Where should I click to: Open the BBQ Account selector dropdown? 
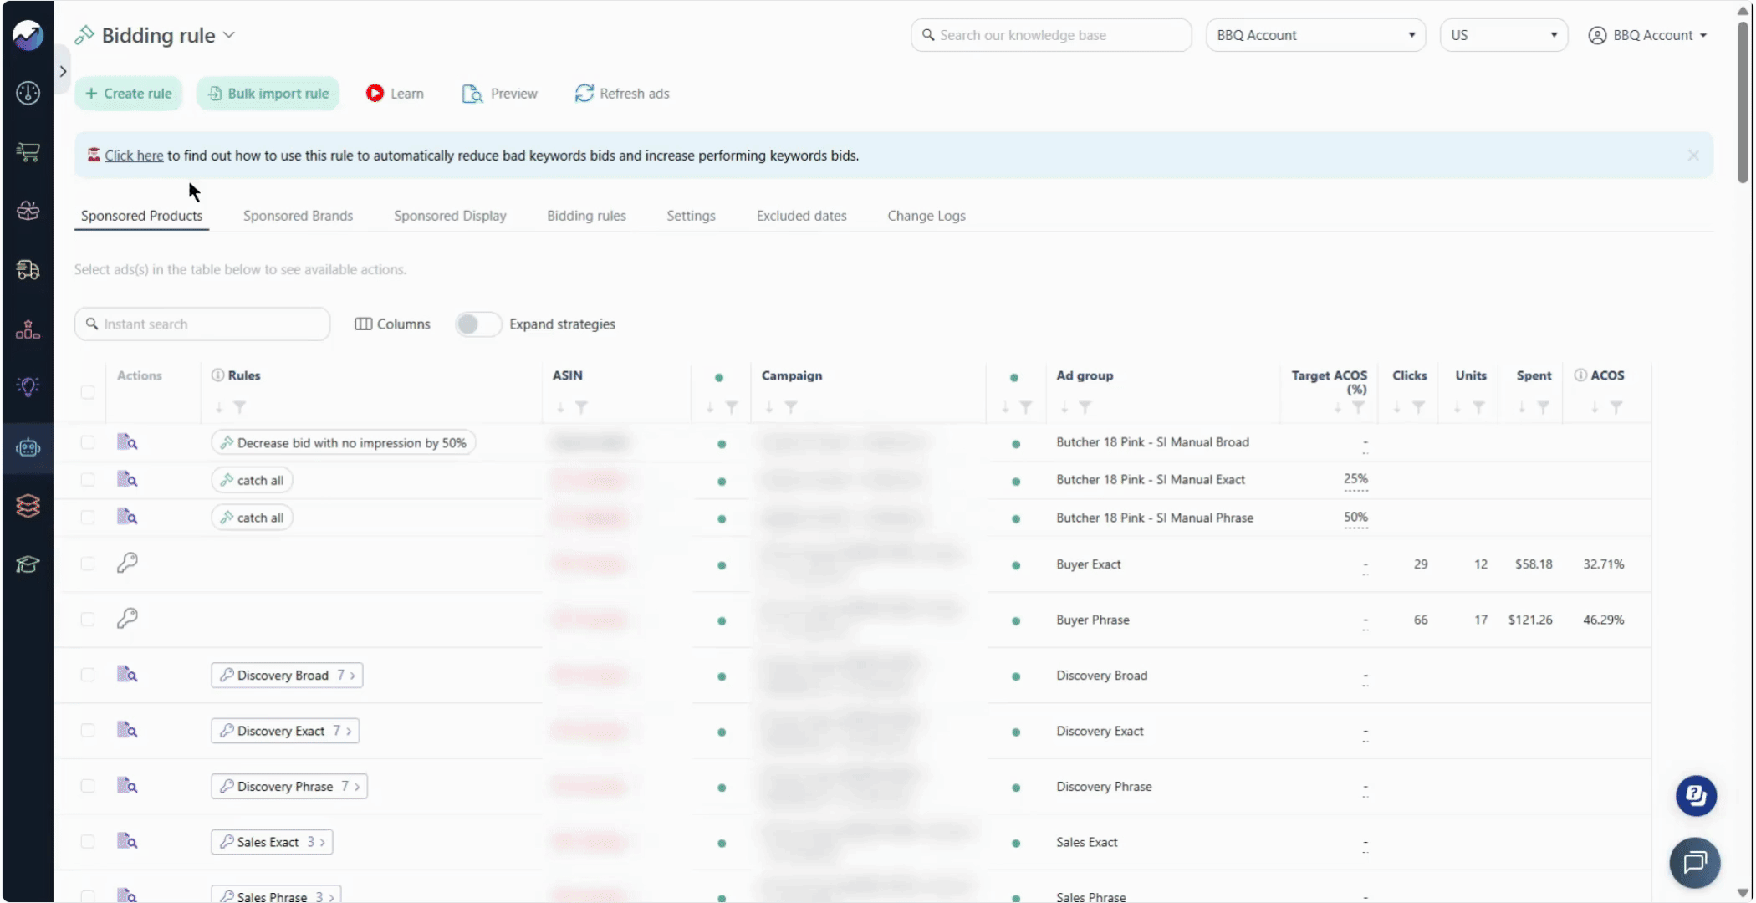pos(1315,35)
